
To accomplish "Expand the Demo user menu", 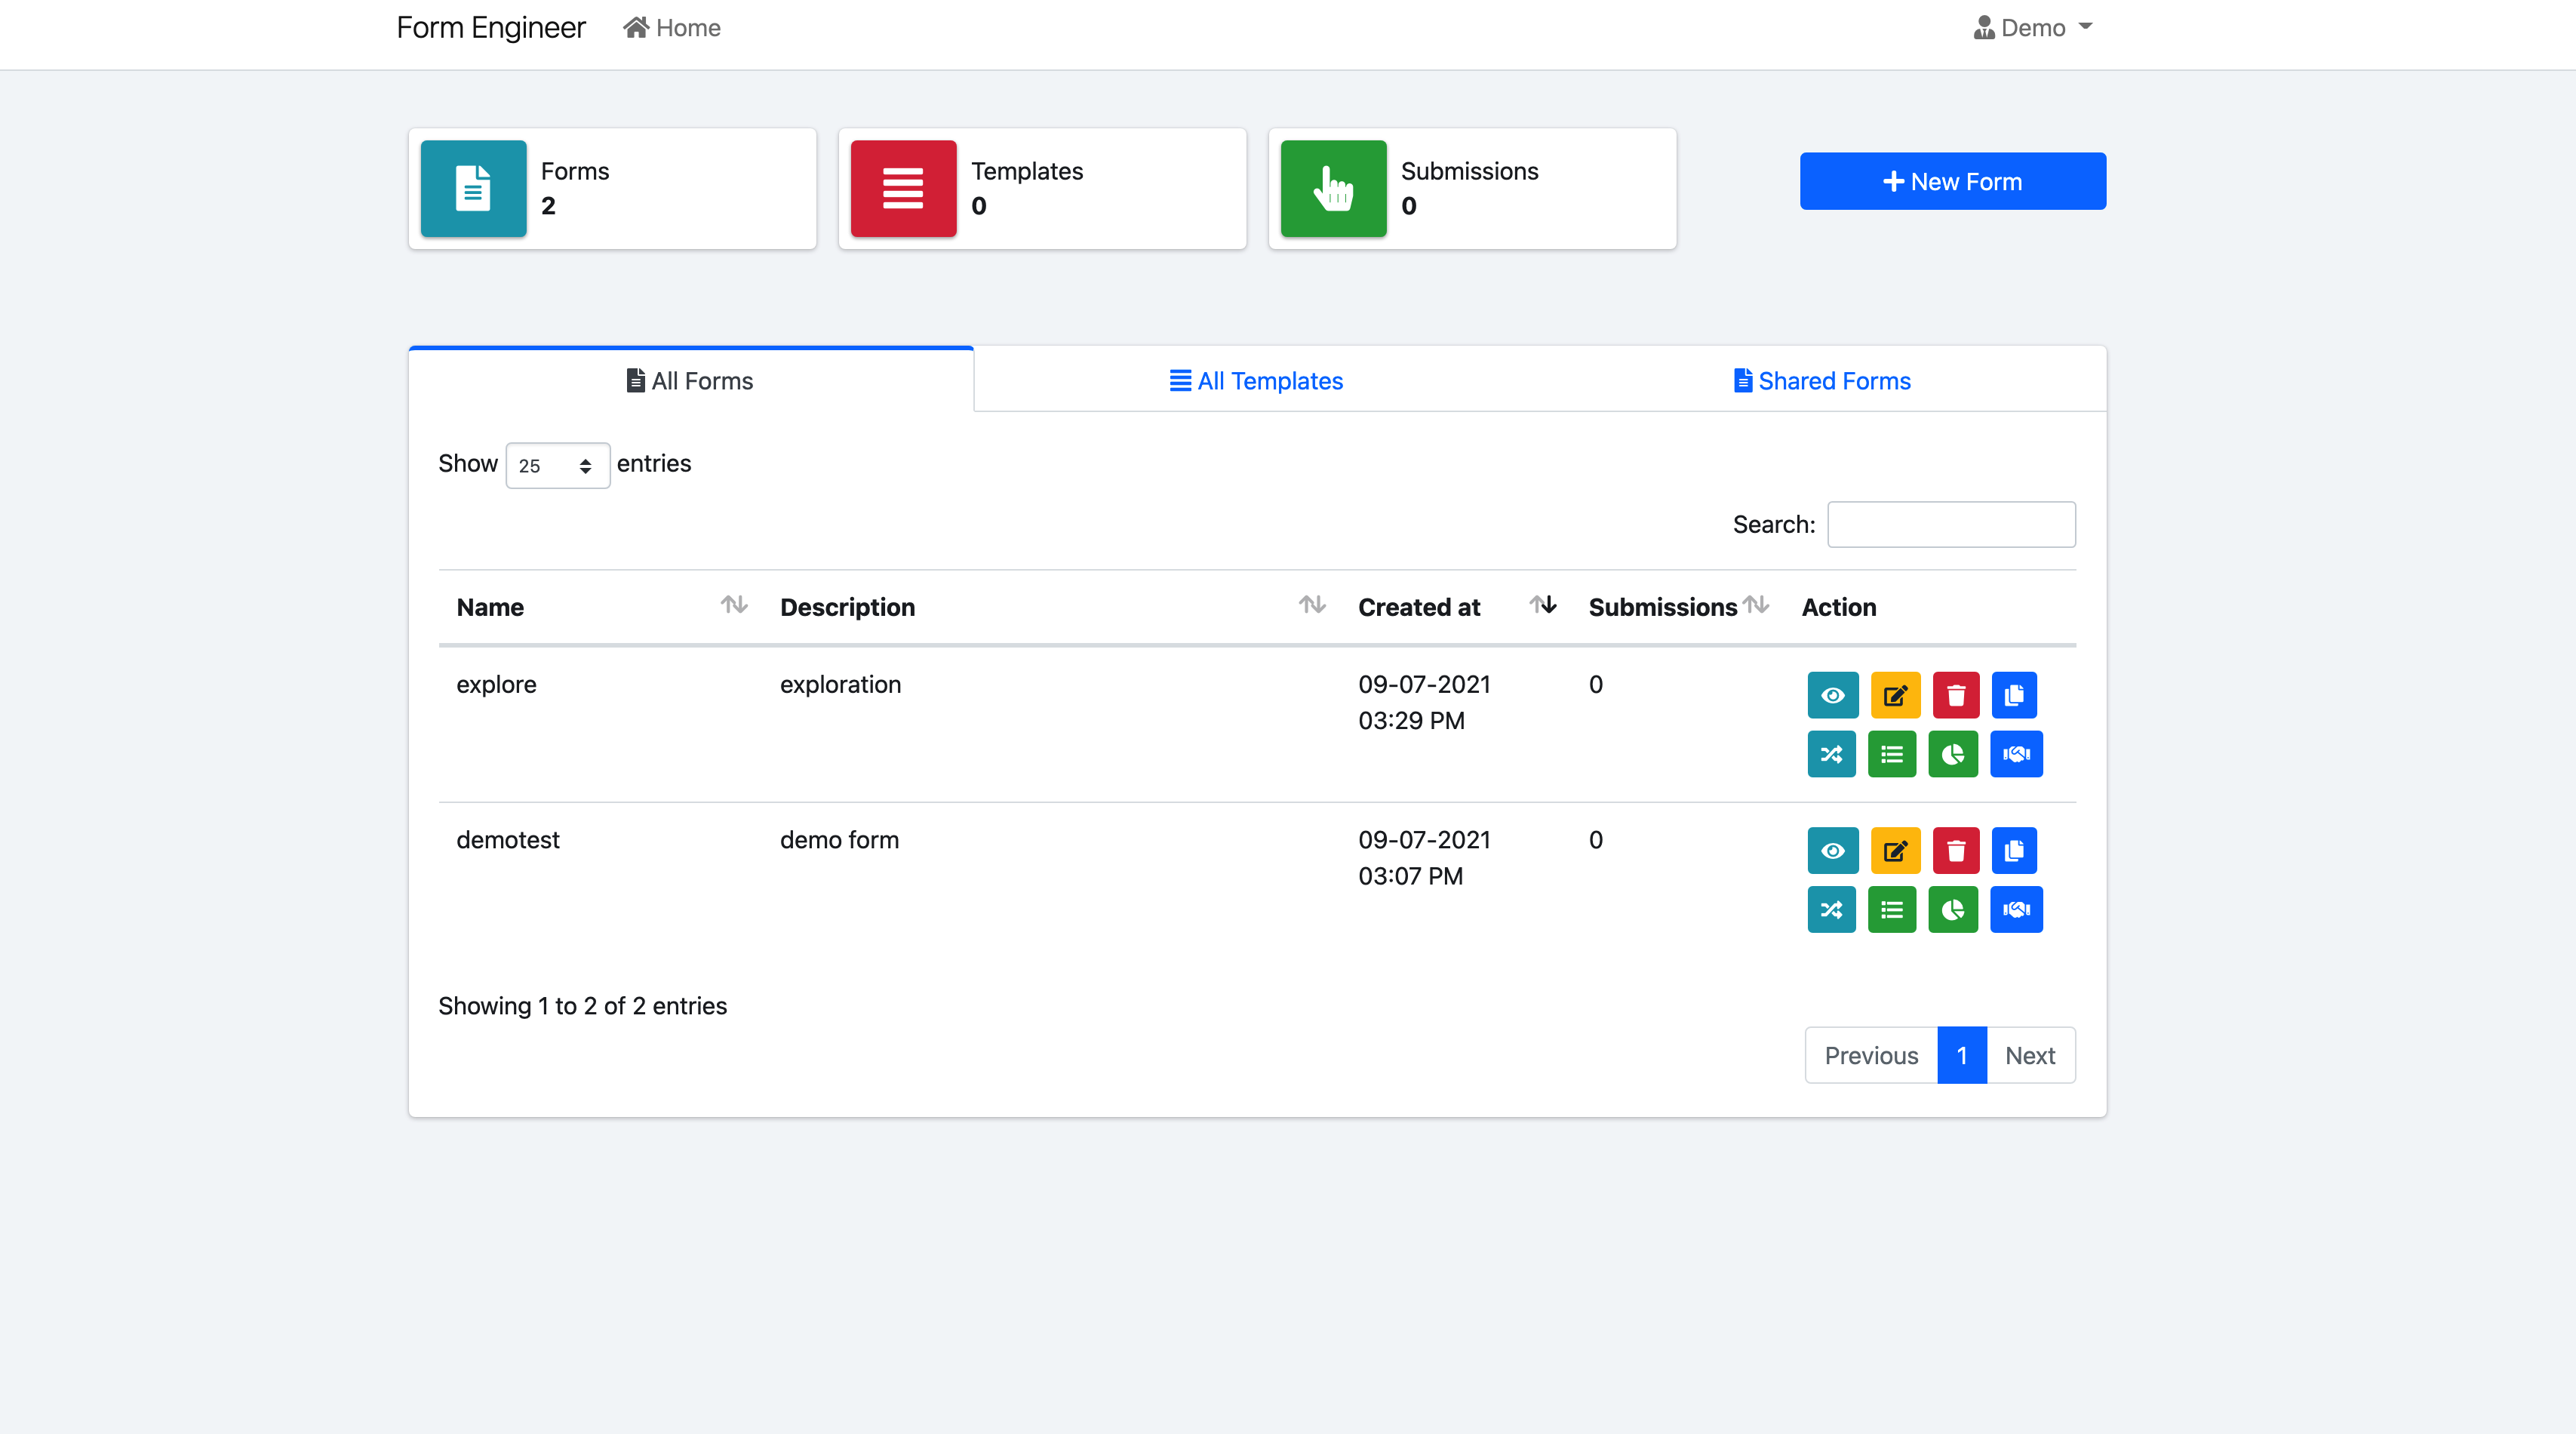I will coord(2033,28).
